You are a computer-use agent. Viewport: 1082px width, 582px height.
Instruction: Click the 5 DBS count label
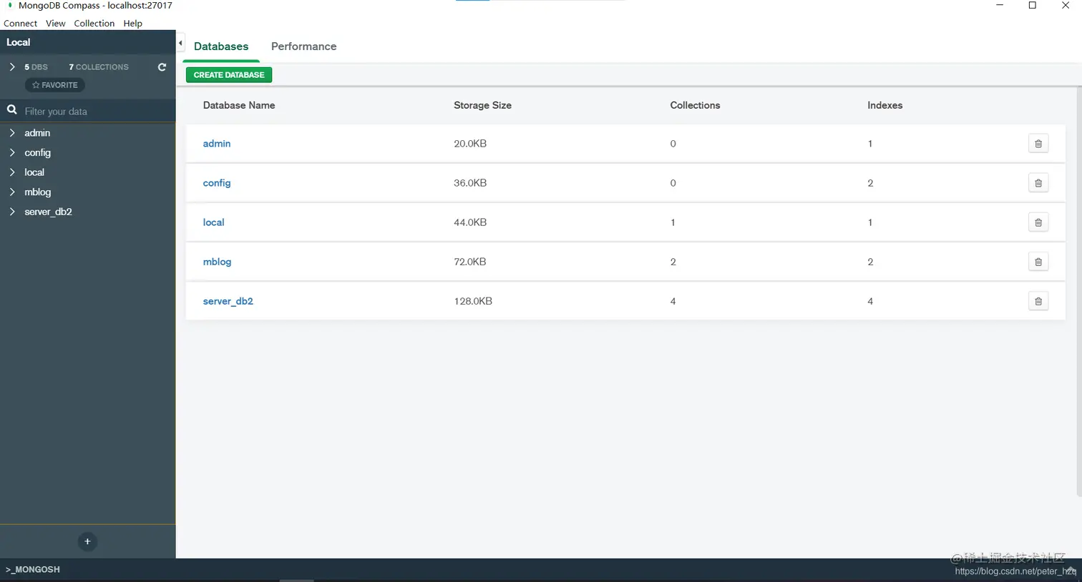click(x=36, y=67)
